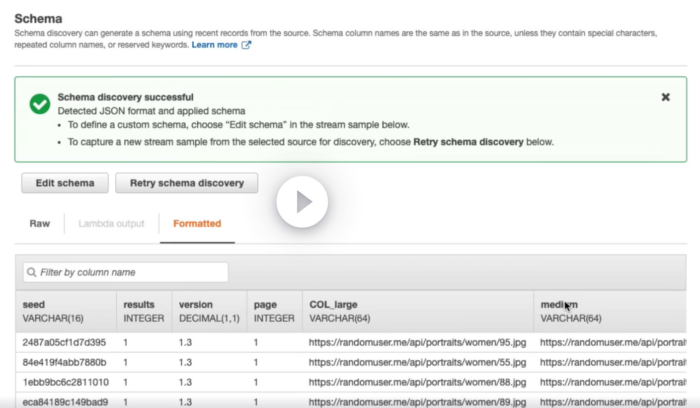The height and width of the screenshot is (408, 700).
Task: Select the Formatted tab
Action: click(197, 224)
